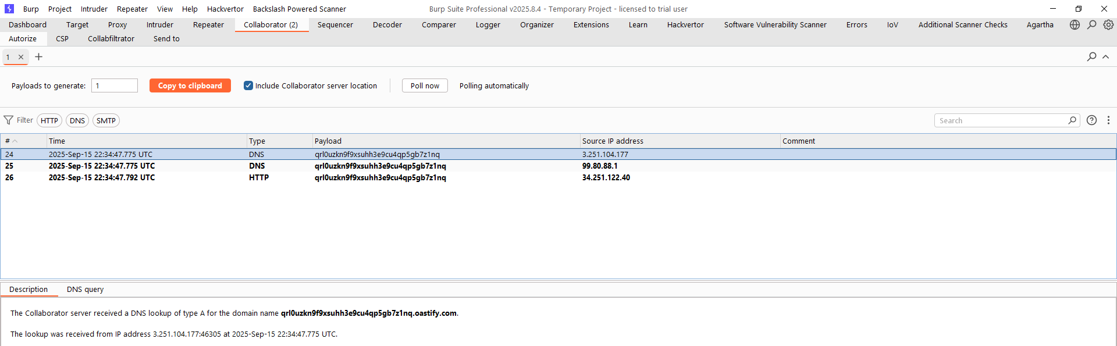Uncheck Include Collaborator server location

point(248,85)
